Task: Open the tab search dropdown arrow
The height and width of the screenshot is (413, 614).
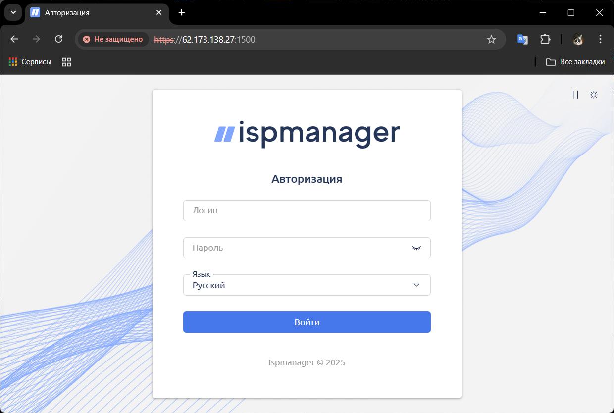Action: tap(13, 12)
